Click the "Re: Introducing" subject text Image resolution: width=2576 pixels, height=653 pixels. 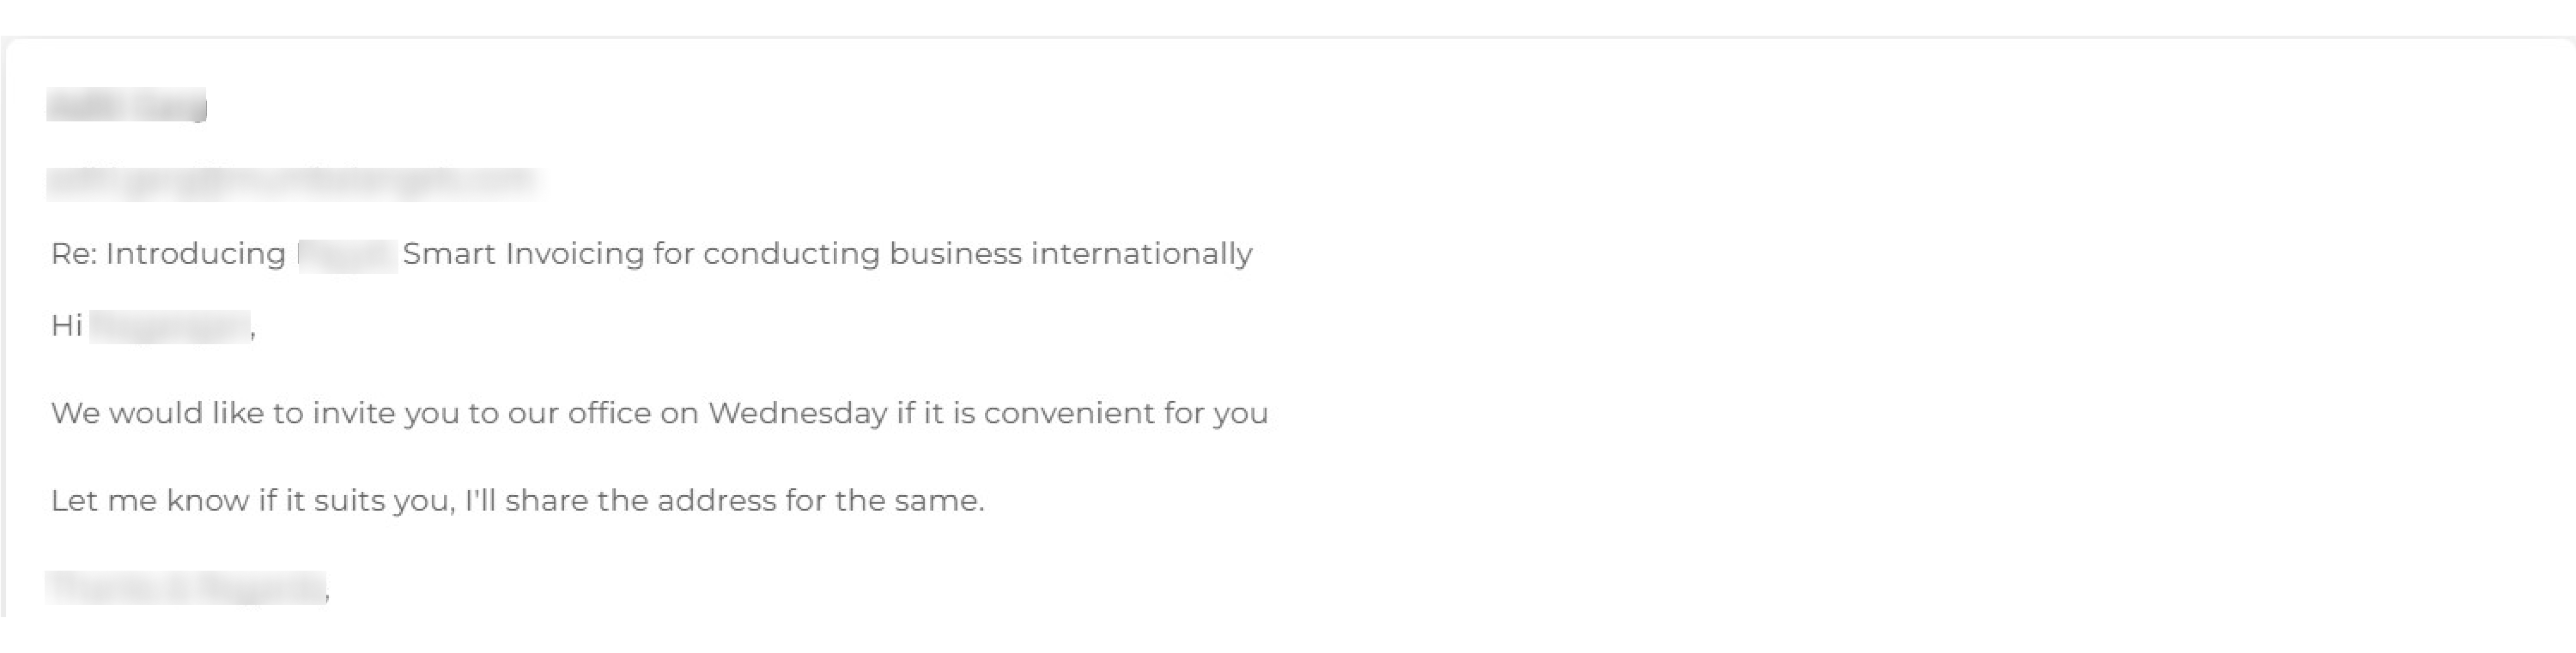pyautogui.click(x=168, y=254)
